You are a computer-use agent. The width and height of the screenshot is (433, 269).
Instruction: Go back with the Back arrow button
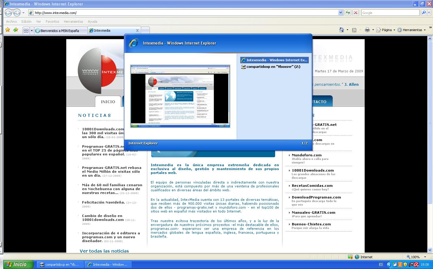pos(8,13)
